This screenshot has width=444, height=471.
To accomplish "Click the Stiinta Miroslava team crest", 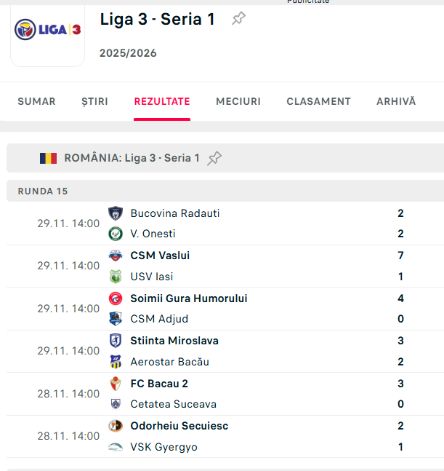I will 116,341.
